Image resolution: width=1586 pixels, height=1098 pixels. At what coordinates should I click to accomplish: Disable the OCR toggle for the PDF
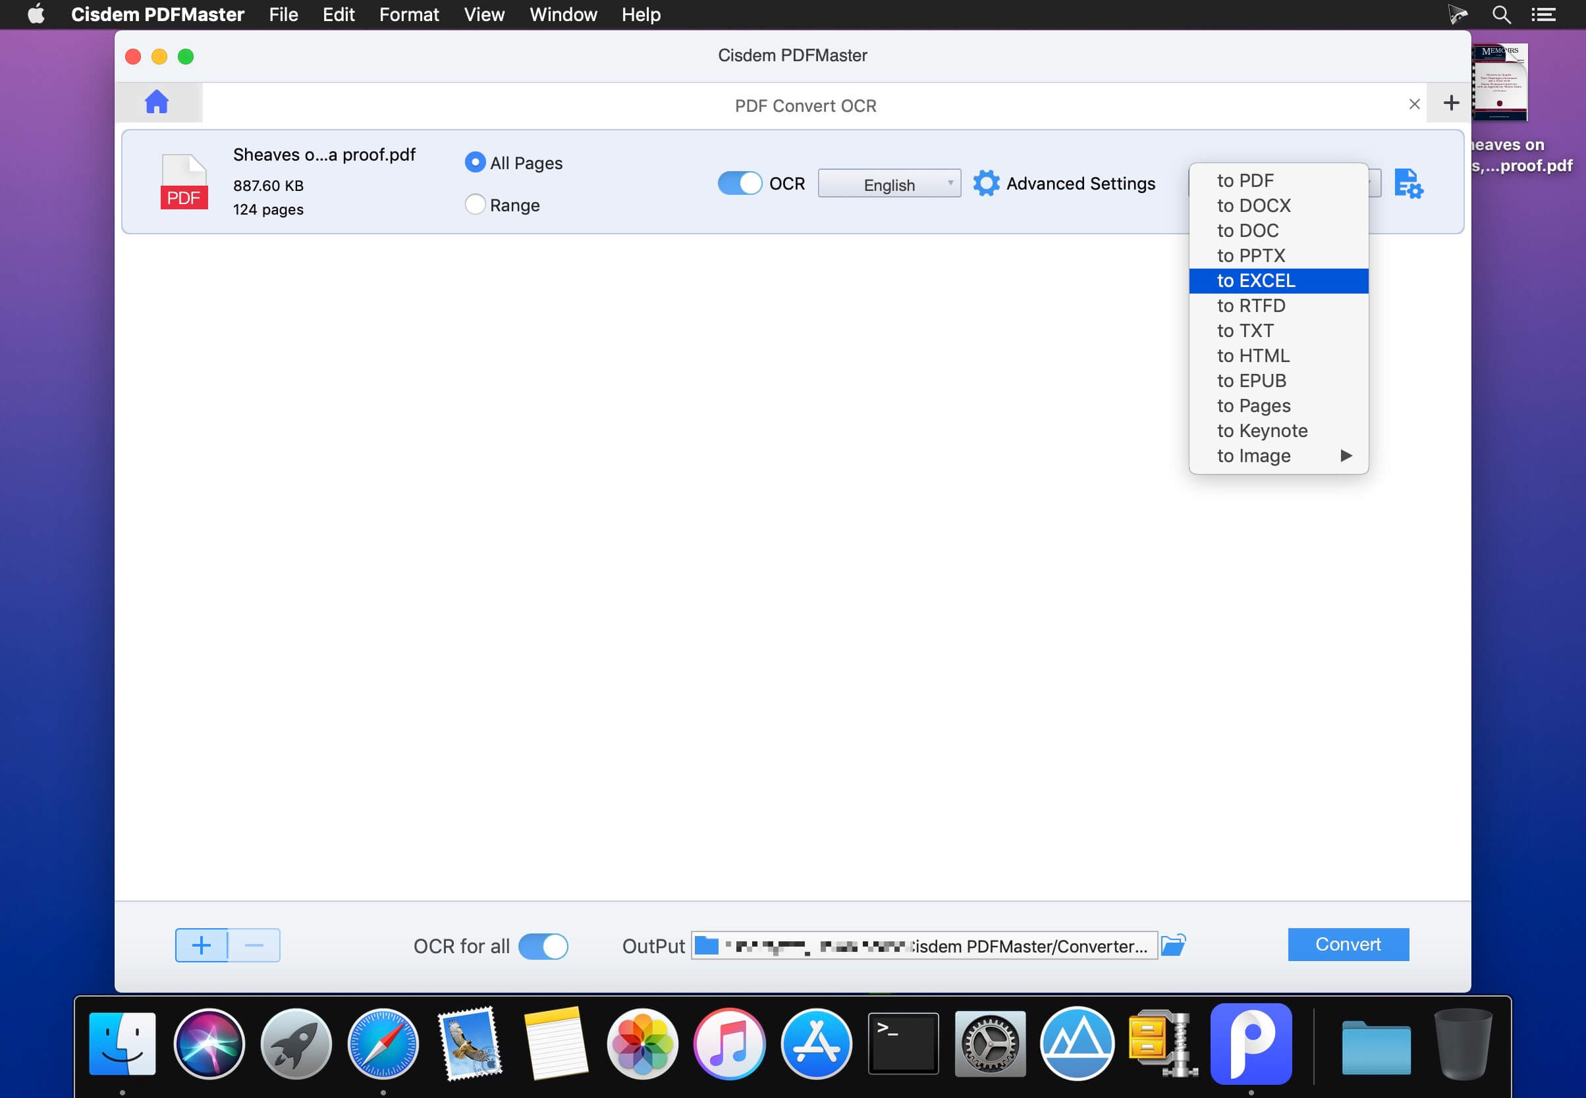point(740,184)
